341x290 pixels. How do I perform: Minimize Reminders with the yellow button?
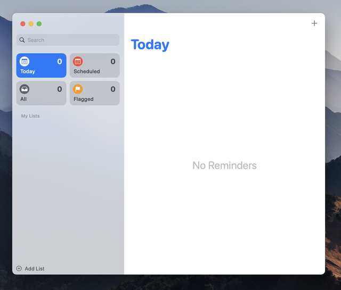(x=31, y=23)
